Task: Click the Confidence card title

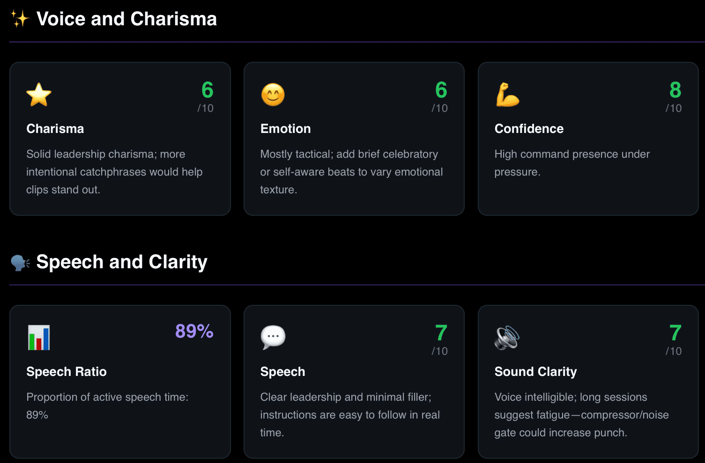Action: click(529, 129)
